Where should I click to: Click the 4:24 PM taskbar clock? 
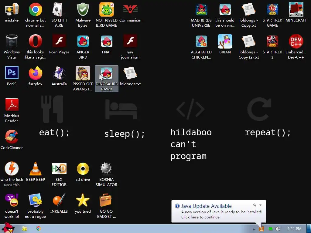(294, 229)
